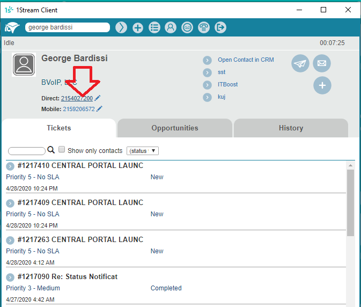Click arrow beside Open Contact in CRM

coord(207,60)
